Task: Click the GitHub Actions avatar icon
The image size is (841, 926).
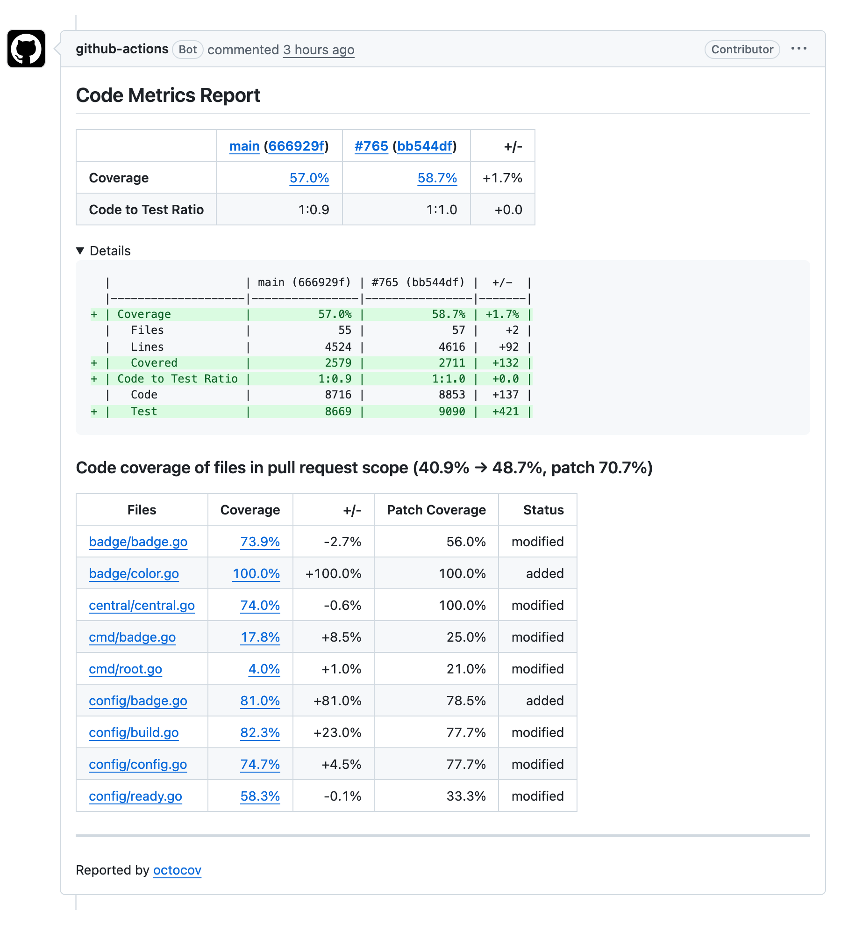Action: click(x=26, y=49)
